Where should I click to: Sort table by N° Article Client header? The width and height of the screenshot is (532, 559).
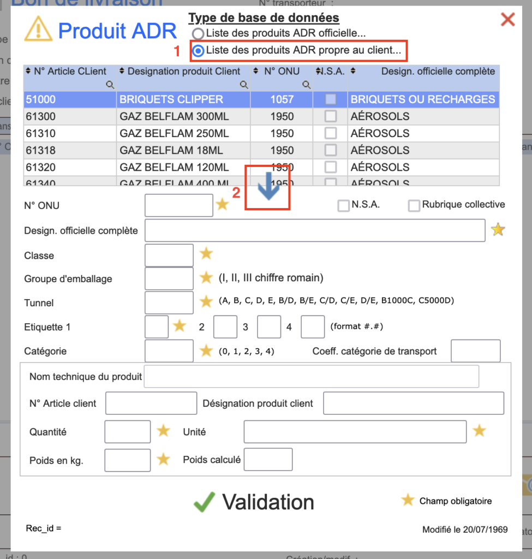[x=29, y=72]
